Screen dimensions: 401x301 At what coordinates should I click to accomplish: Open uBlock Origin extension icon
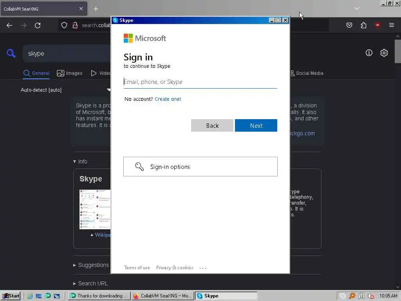coord(378,25)
